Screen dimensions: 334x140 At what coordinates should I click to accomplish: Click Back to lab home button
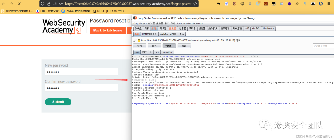(x=108, y=30)
